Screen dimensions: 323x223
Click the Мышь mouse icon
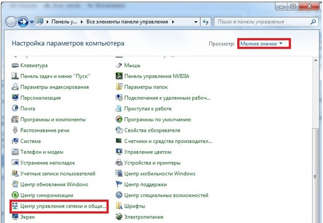[119, 66]
